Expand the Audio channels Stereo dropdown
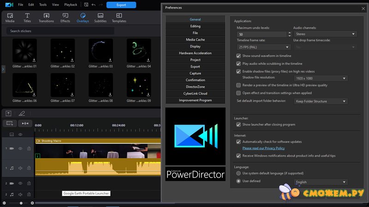 pos(325,34)
